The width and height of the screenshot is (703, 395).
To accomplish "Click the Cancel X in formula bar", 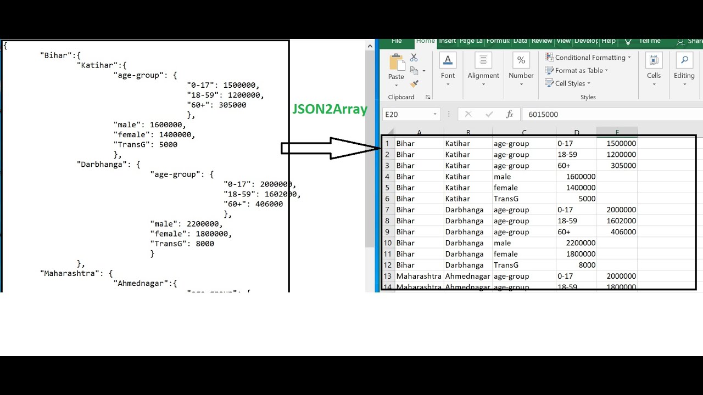I will (x=468, y=114).
